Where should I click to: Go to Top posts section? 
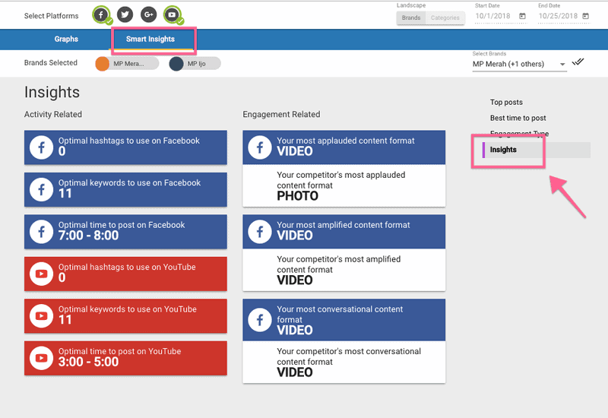click(x=506, y=103)
